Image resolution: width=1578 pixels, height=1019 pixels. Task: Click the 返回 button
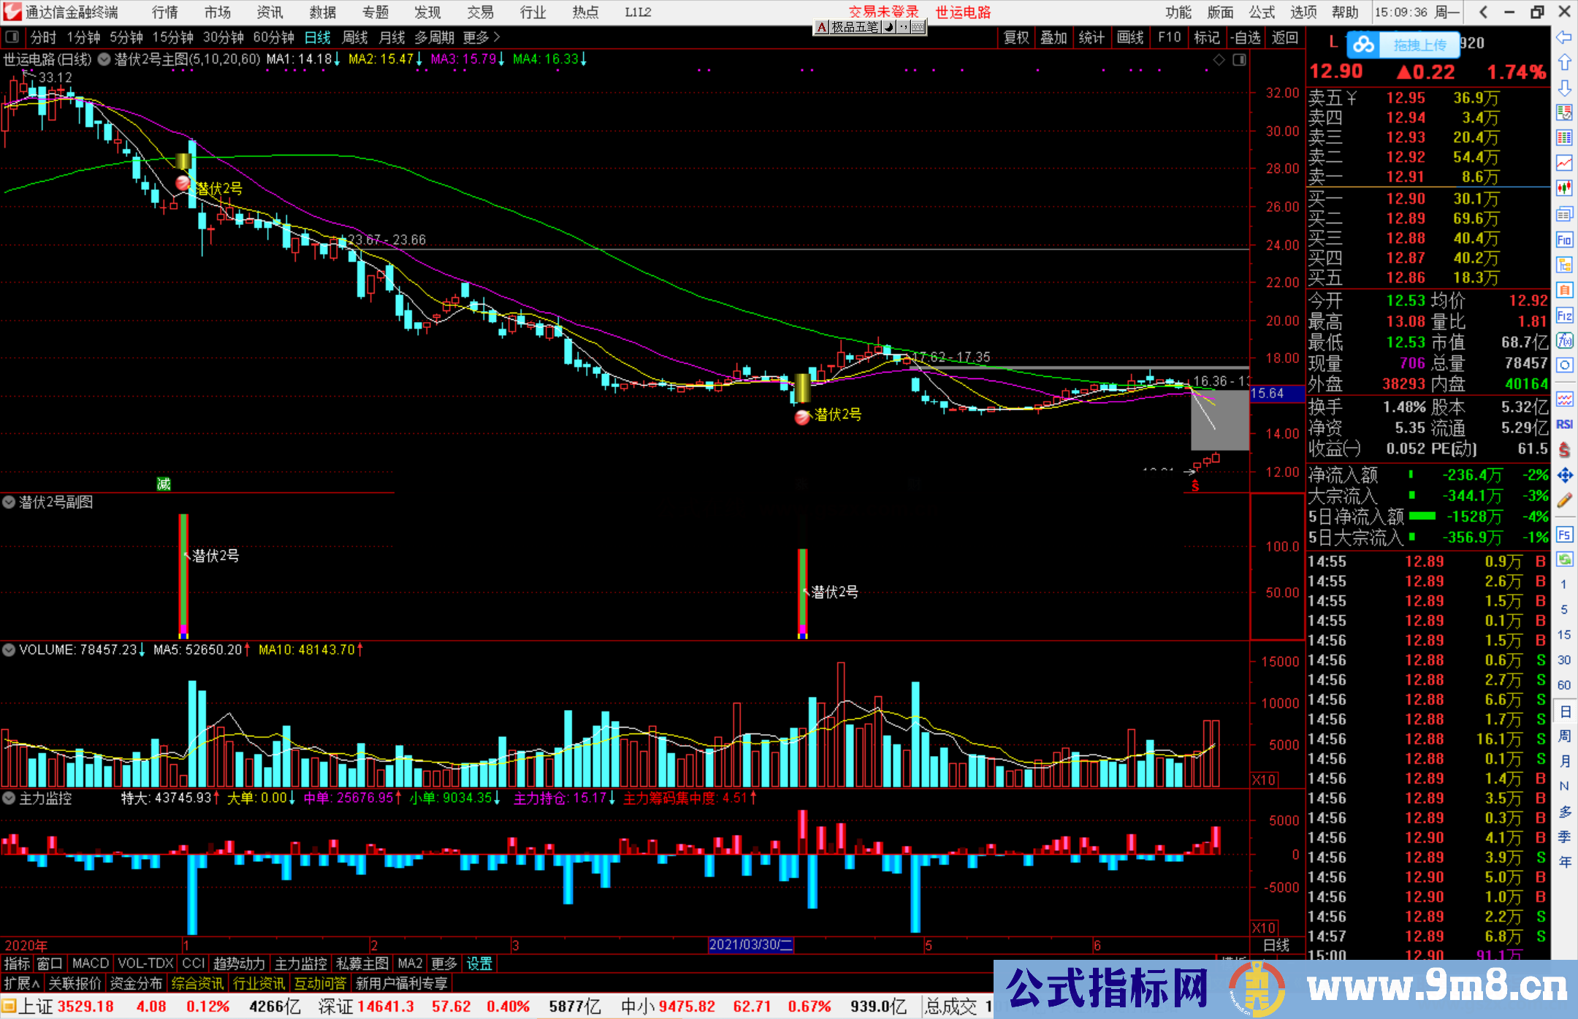coord(1285,37)
